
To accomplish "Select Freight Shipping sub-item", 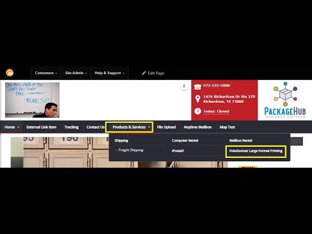I will (x=131, y=150).
